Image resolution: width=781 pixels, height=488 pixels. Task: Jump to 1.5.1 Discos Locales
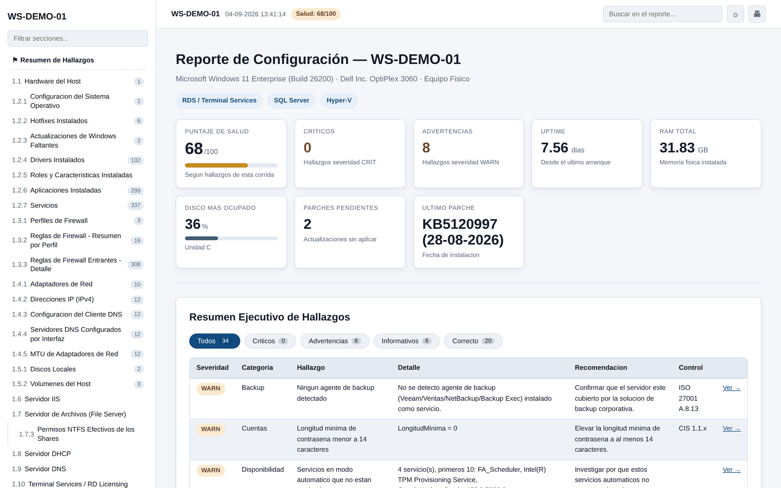pos(78,369)
